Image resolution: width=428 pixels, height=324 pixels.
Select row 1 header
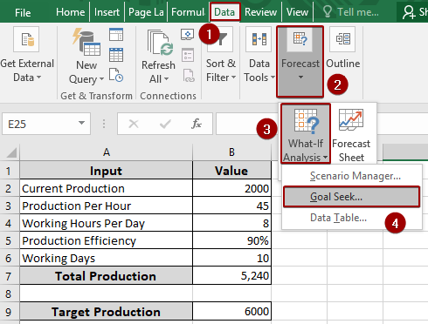[x=9, y=171]
